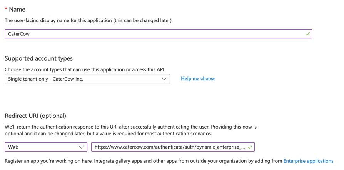Open the Supported account types dropdown

(87, 79)
